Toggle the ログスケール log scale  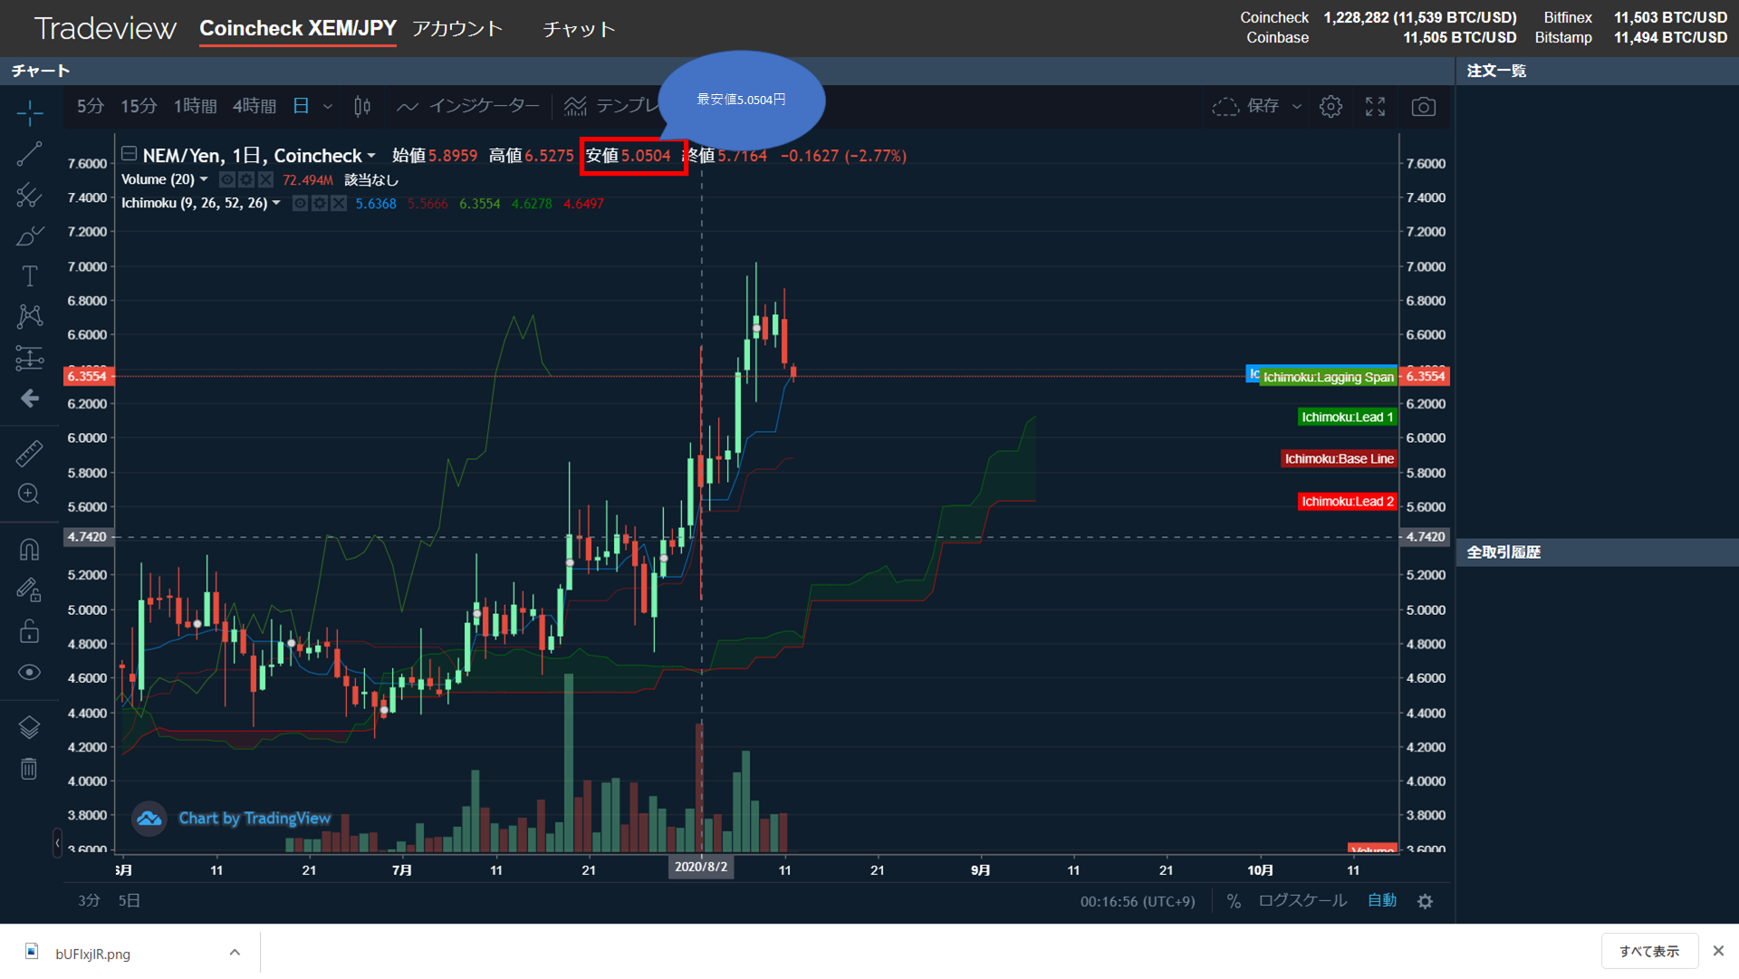pyautogui.click(x=1302, y=901)
